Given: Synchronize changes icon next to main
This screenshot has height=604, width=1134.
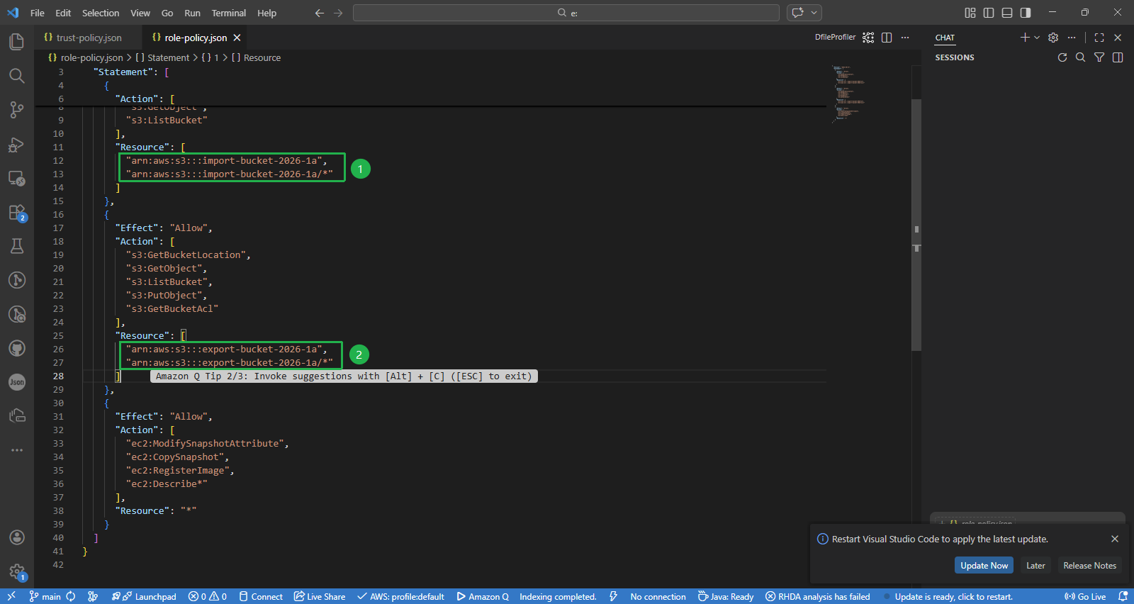Looking at the screenshot, I should tap(71, 597).
